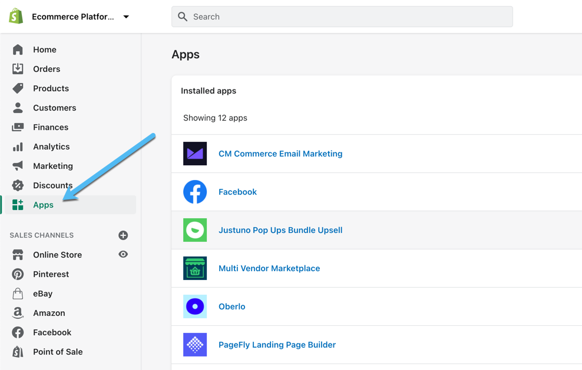This screenshot has height=370, width=582.
Task: Click the Online Store storefront icon
Action: (18, 255)
